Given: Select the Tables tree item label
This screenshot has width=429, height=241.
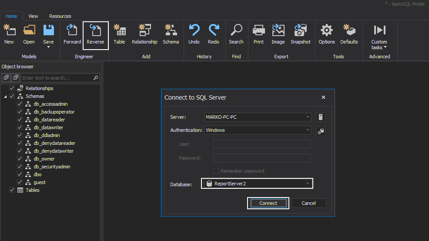Looking at the screenshot, I should point(33,190).
